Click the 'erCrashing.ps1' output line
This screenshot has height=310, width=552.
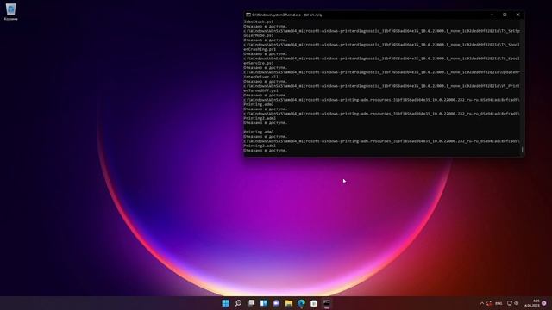tap(260, 50)
